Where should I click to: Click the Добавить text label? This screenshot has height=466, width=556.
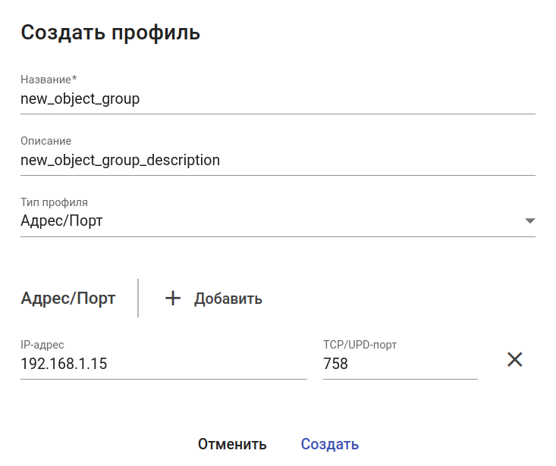point(228,299)
